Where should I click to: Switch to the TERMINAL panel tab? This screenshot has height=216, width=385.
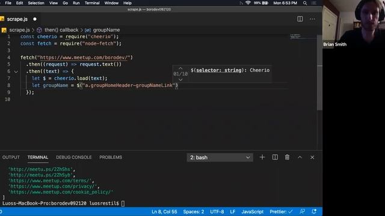point(38,157)
